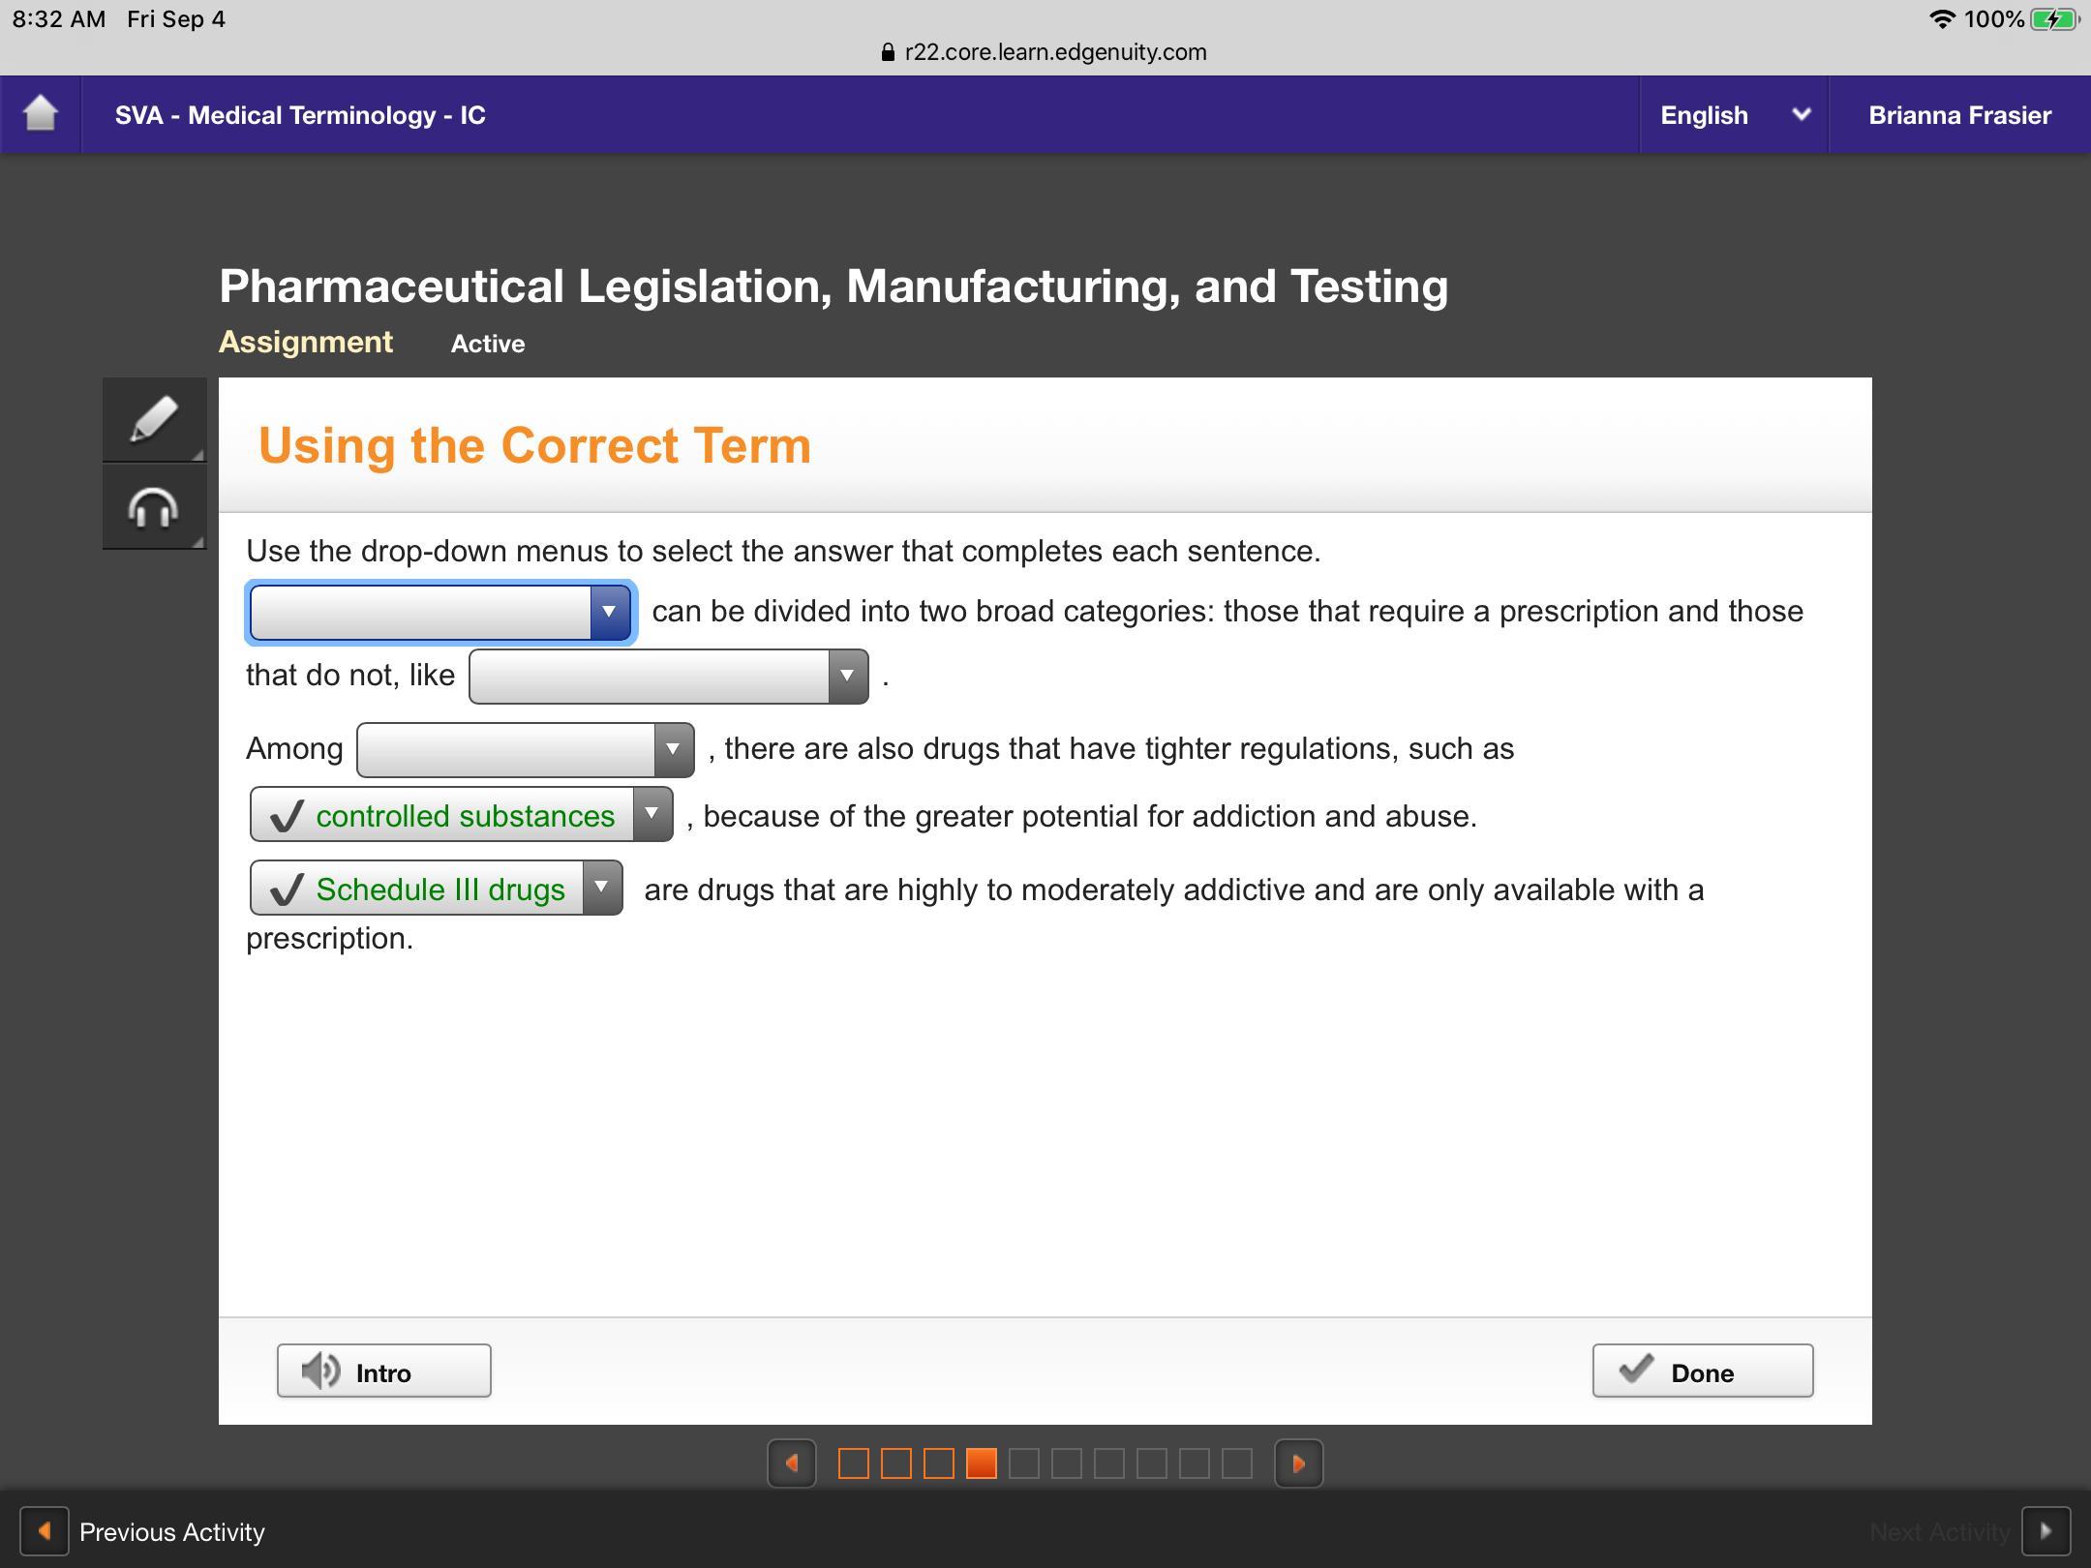Open the drop-down after 'that do not, like'
This screenshot has height=1568, width=2091.
click(668, 676)
